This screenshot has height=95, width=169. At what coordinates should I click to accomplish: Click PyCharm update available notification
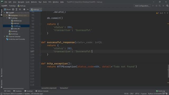click(x=23, y=94)
